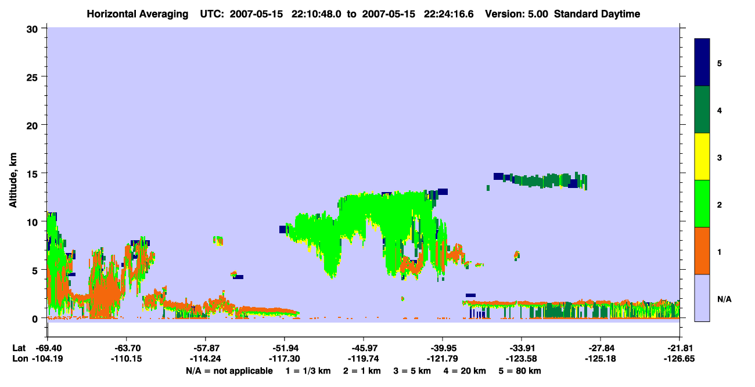Click the colorbar label '1'
Viewport: 755px width, 387px height.
720,252
